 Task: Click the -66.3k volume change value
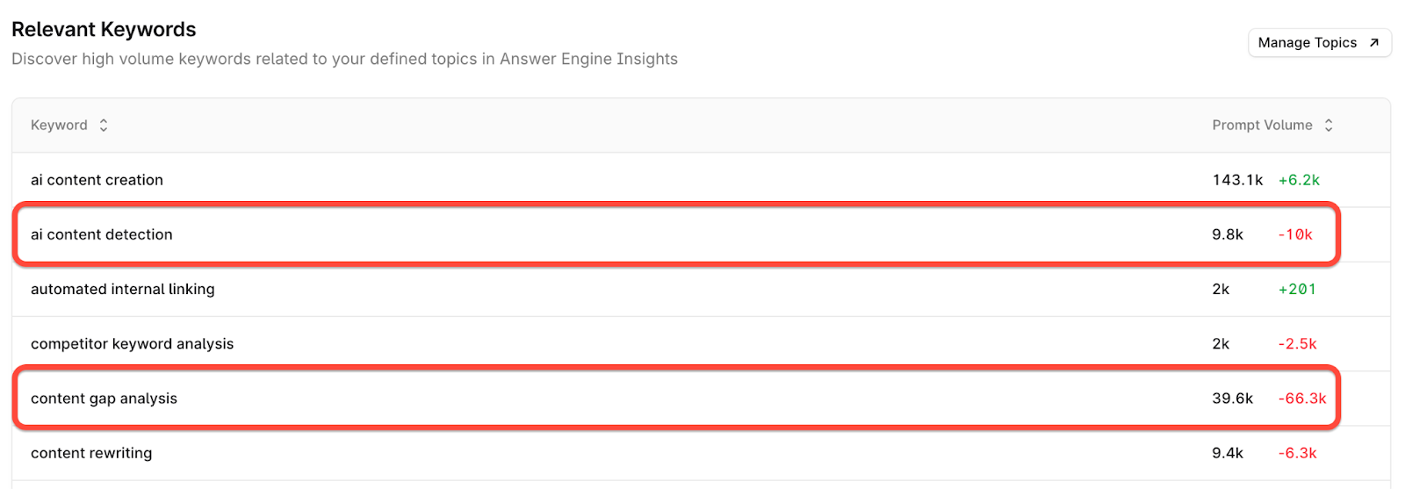[x=1302, y=399]
